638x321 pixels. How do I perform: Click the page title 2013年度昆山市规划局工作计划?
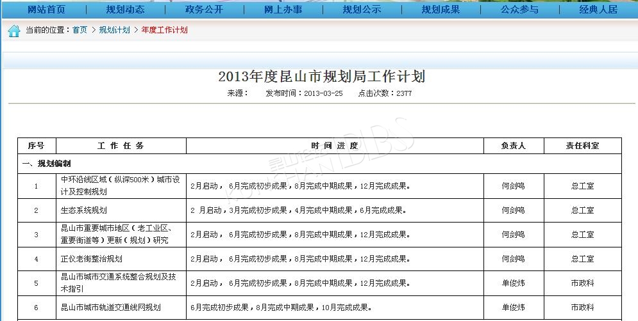[x=321, y=76]
